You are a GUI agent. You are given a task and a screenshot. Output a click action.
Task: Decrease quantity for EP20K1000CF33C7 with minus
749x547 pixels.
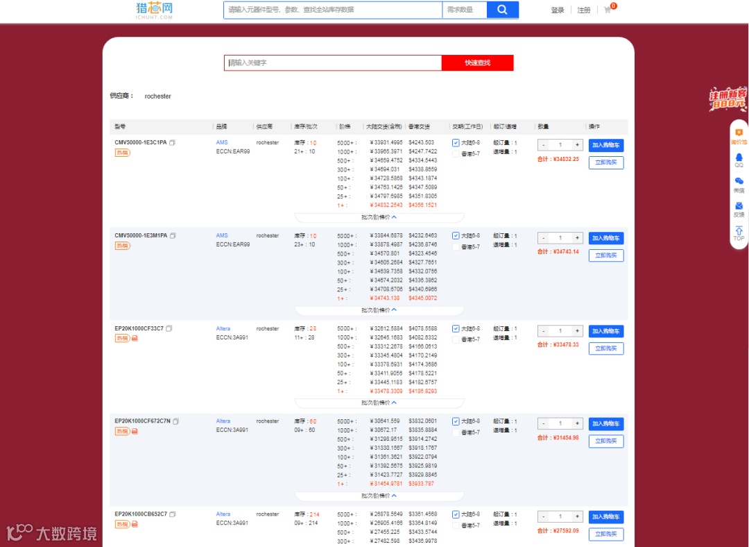point(544,331)
